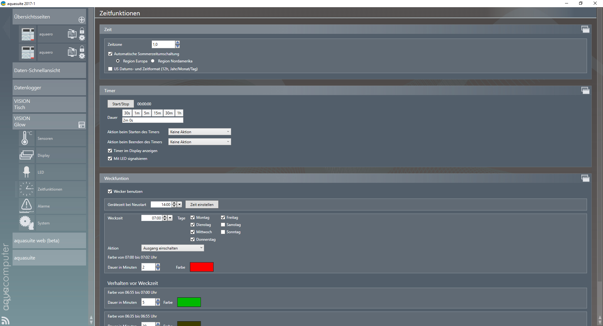Open the Alarme warning triangle icon

click(26, 206)
